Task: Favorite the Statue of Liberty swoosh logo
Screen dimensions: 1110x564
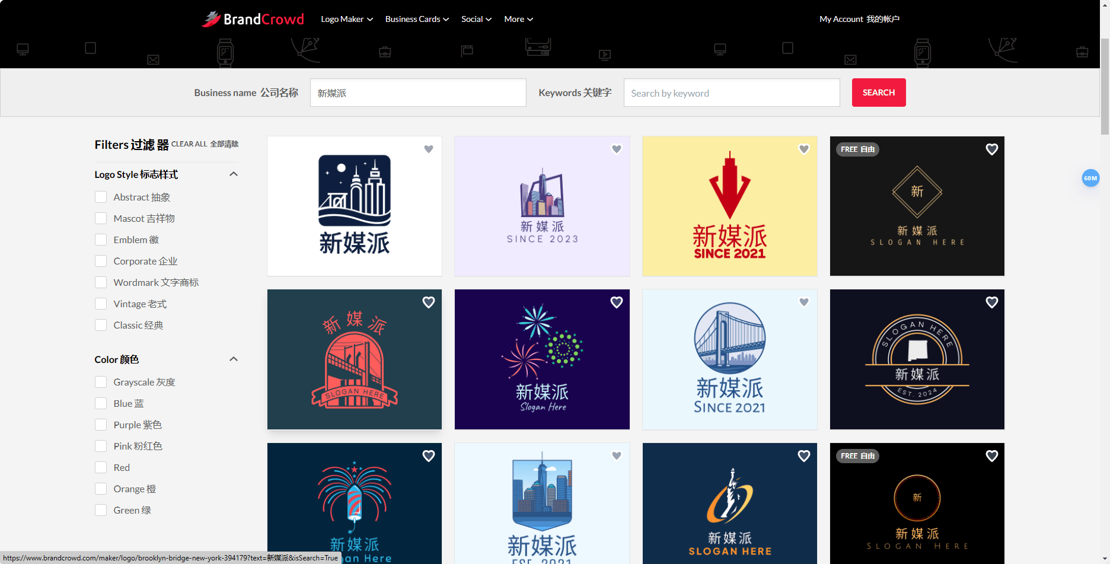Action: coord(804,455)
